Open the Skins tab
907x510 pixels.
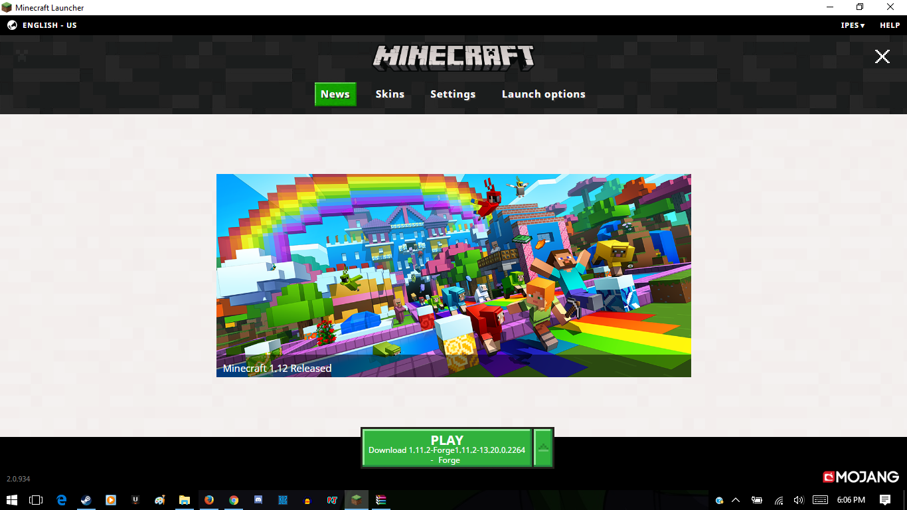[390, 94]
